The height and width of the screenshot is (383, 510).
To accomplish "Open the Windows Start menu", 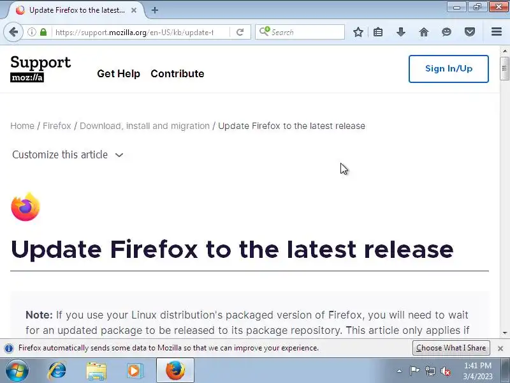I will (17, 371).
